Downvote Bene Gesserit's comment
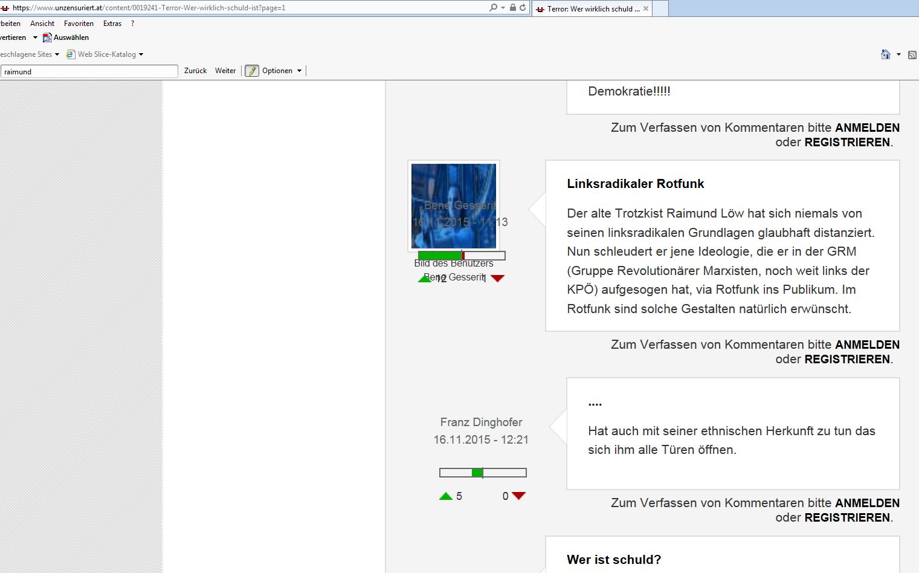The height and width of the screenshot is (573, 919). coord(497,279)
